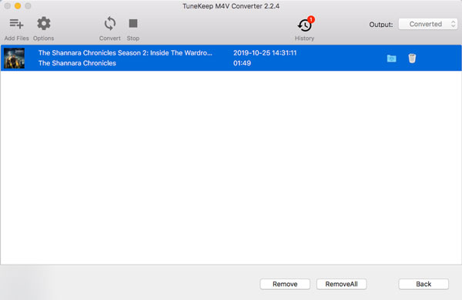Viewport: 462px width, 300px height.
Task: Start conversion with the Convert icon
Action: pos(110,24)
